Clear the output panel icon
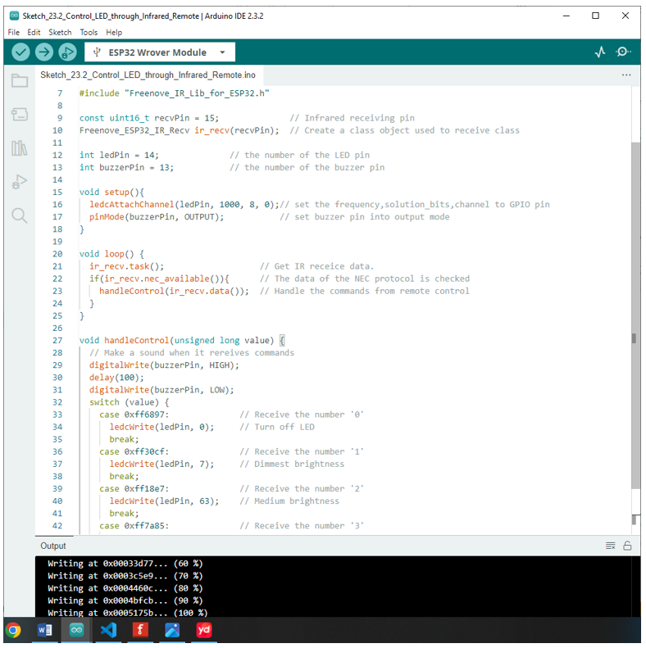Screen dimensions: 646x648 pyautogui.click(x=611, y=546)
